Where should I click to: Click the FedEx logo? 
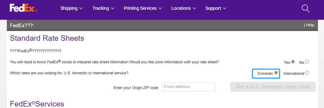(24, 8)
